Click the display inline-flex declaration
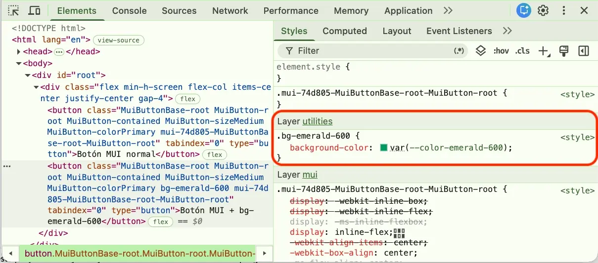 [x=341, y=232]
